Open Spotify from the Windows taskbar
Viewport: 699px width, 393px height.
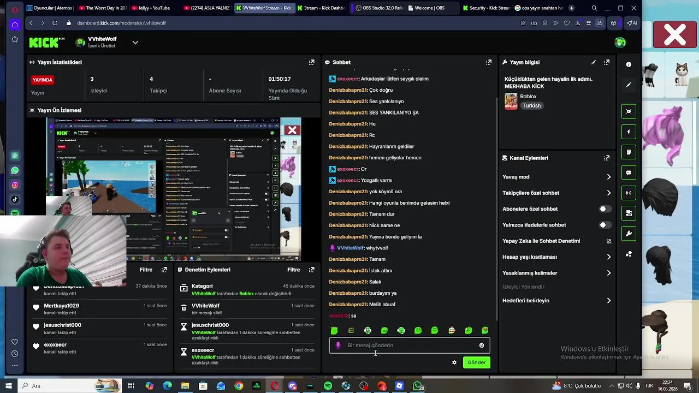point(328,386)
